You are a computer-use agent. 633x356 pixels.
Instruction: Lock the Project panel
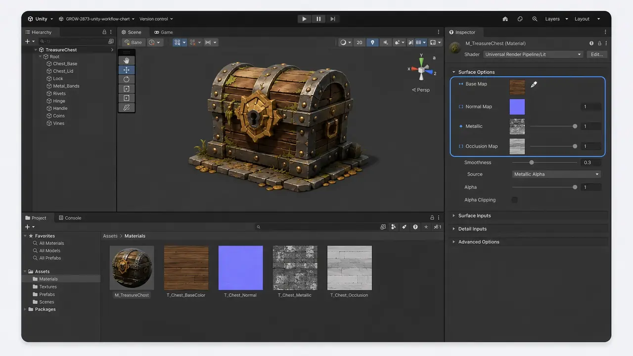432,218
